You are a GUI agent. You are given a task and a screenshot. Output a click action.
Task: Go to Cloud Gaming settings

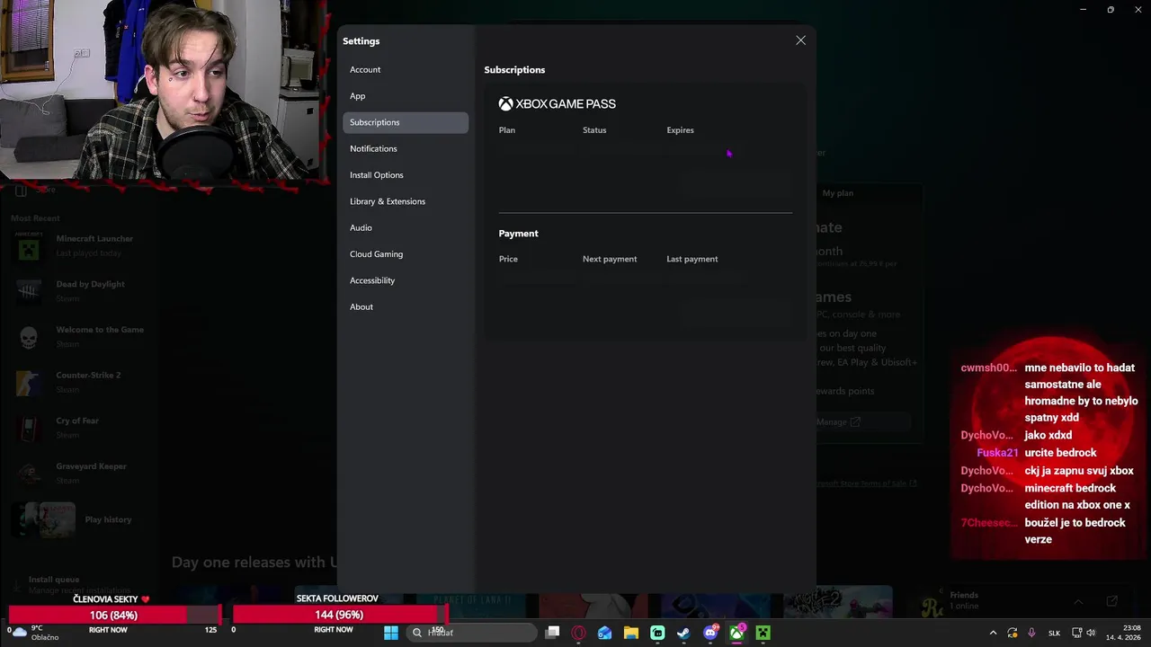click(x=406, y=254)
